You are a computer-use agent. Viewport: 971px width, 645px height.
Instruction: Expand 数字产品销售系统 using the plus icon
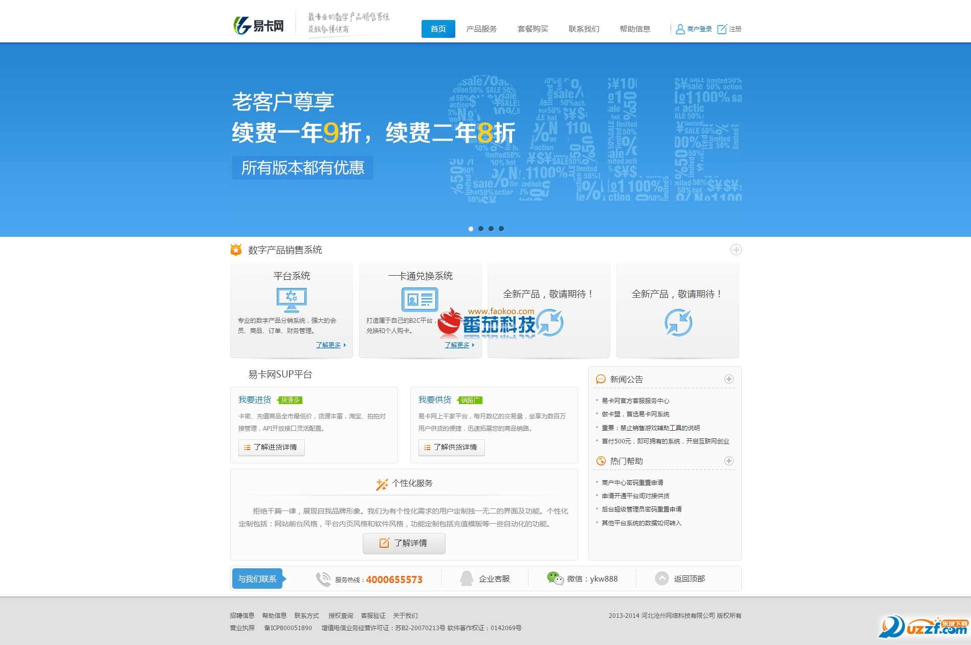737,250
